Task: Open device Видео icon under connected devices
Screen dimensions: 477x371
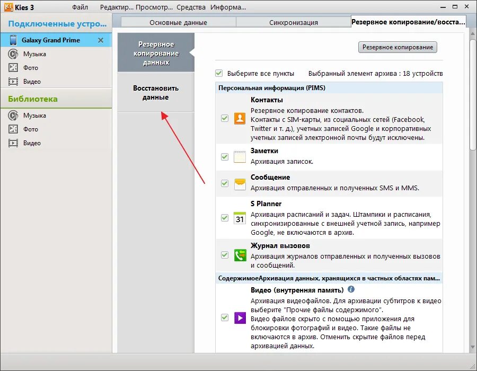Action: tap(13, 82)
